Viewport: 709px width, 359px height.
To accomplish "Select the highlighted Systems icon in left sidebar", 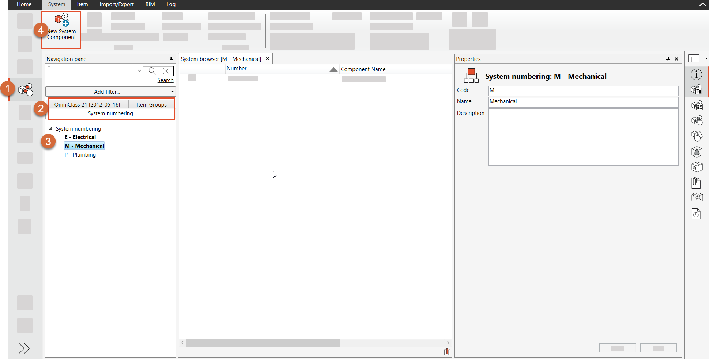I will (25, 90).
